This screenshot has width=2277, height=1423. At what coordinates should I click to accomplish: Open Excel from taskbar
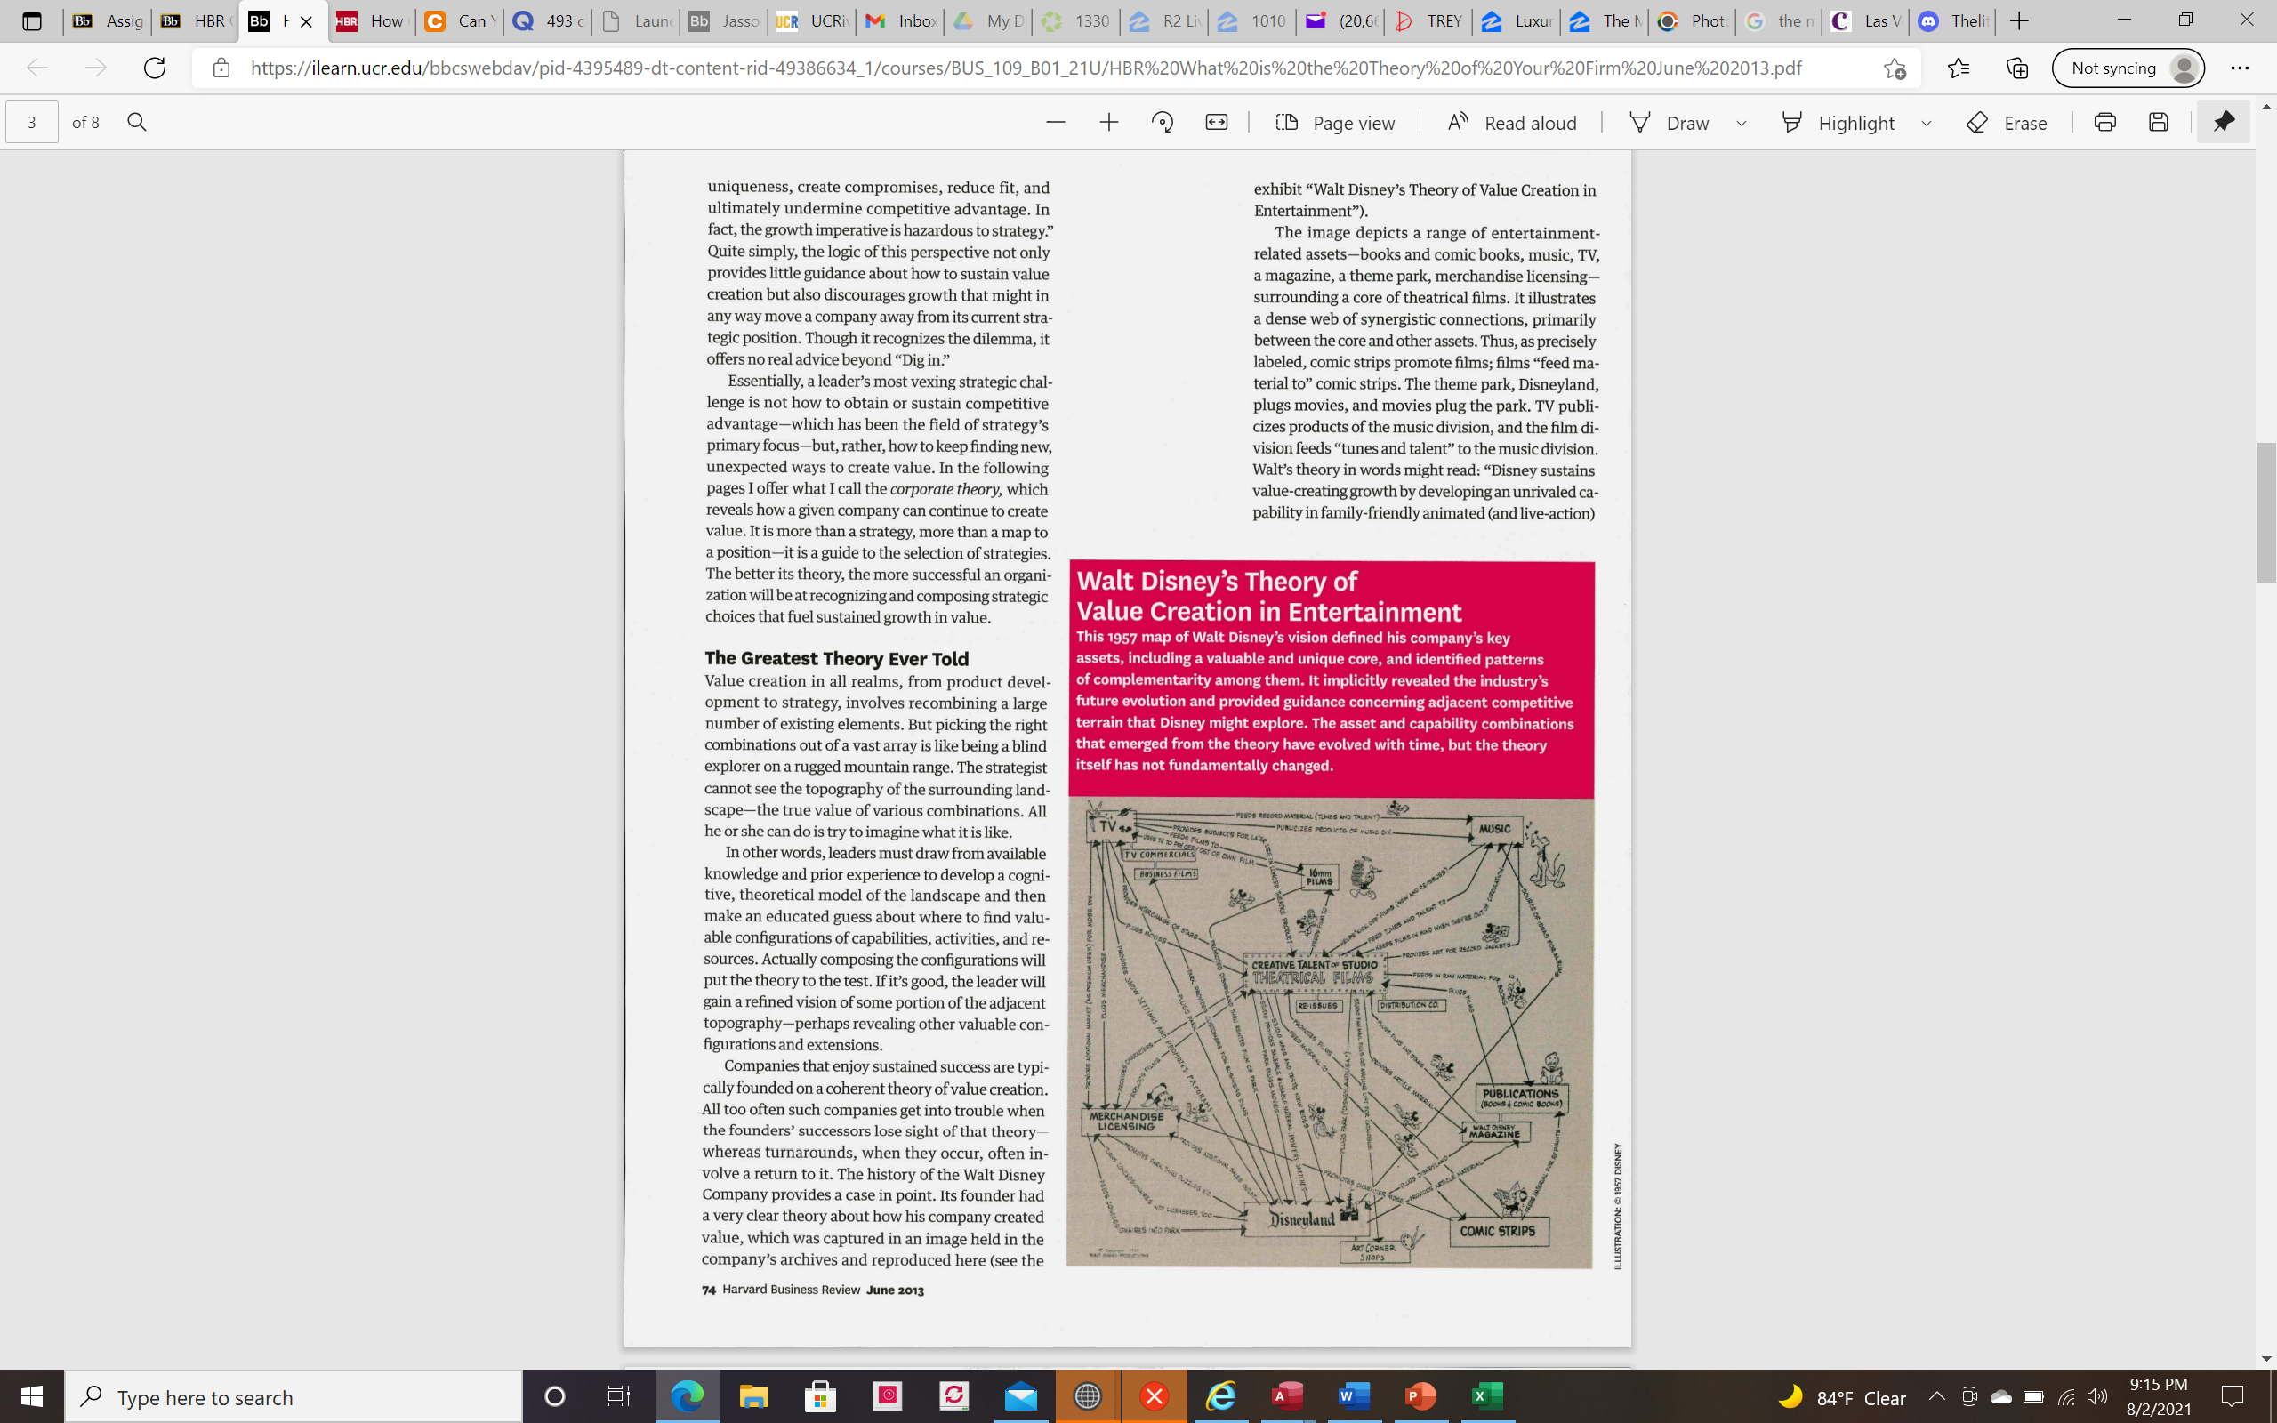1486,1396
